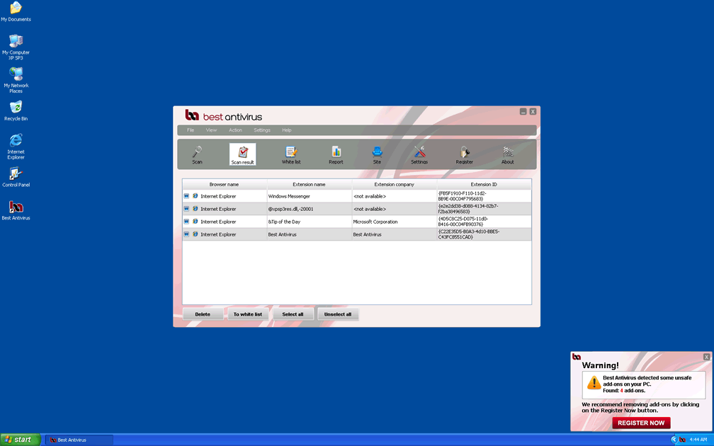Toggle checkbox for Windows Messenger row

(187, 196)
